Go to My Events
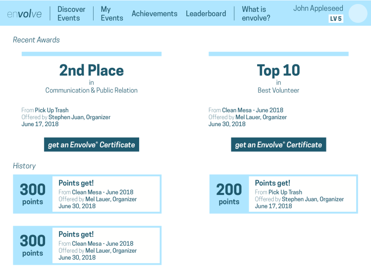Image resolution: width=371 pixels, height=278 pixels. pos(111,13)
